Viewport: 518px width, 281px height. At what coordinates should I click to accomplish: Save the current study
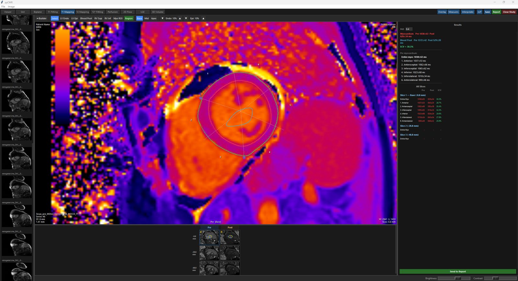(x=487, y=12)
